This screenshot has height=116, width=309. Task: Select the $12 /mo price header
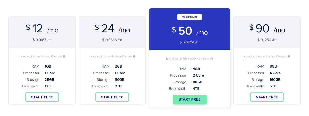point(42,29)
